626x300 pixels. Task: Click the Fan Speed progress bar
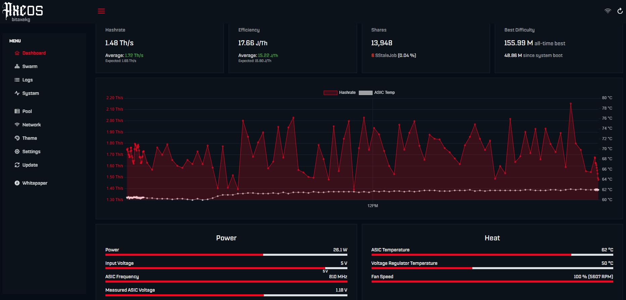[x=492, y=282]
